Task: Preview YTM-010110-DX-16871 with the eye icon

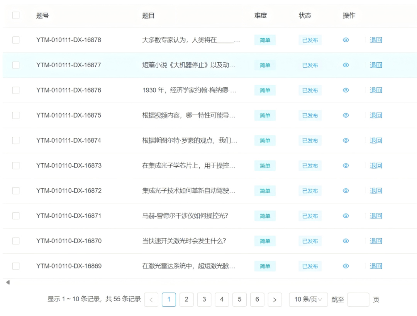Action: 346,216
